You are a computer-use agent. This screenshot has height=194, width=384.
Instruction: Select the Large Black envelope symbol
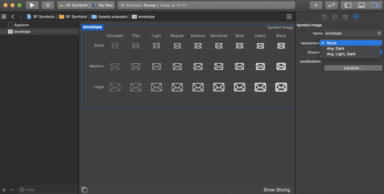tap(281, 87)
